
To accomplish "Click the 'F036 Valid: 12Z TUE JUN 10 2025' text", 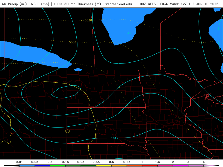I will pos(189,4).
